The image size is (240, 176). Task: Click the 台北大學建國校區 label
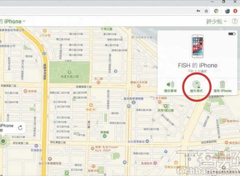50,163
